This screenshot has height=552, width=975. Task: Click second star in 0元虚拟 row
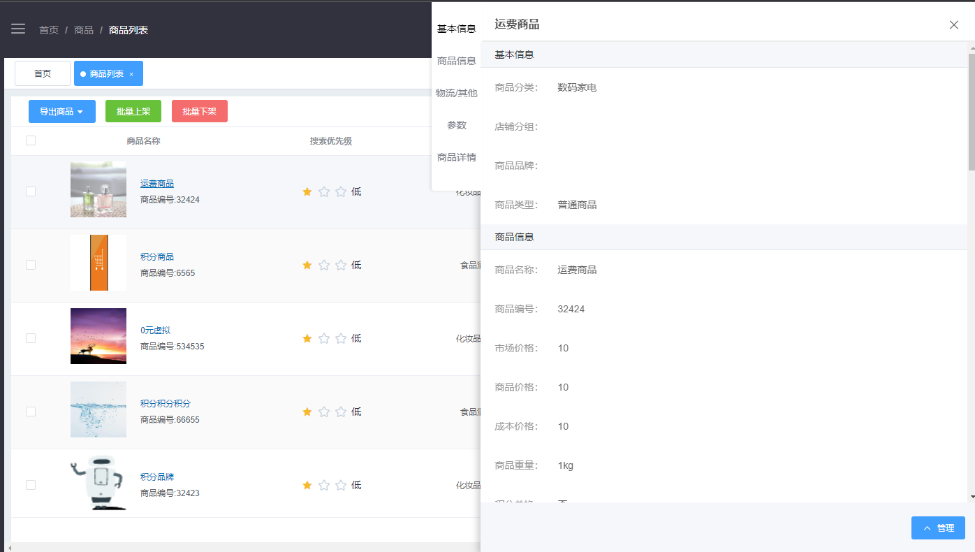click(x=324, y=338)
